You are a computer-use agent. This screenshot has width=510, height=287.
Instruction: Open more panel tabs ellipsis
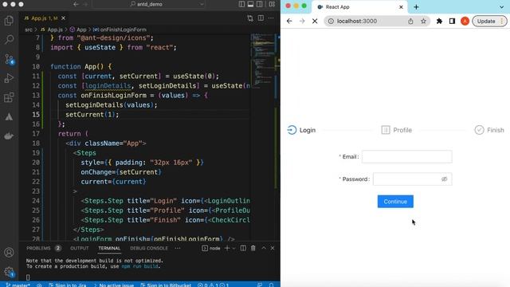(x=178, y=248)
